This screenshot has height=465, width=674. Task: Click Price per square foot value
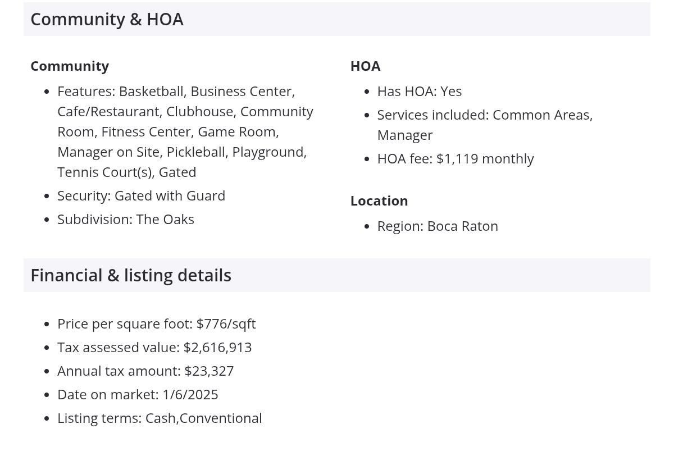(157, 323)
